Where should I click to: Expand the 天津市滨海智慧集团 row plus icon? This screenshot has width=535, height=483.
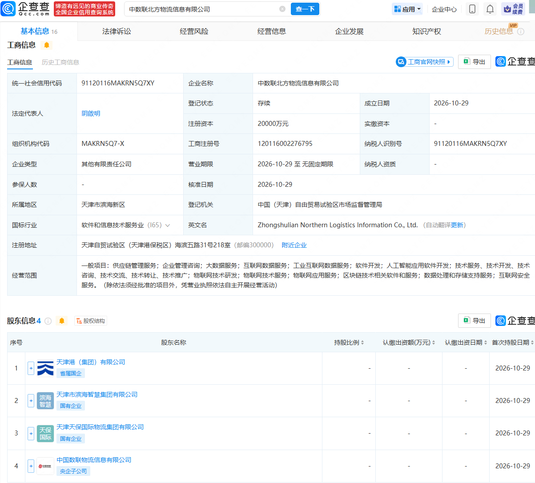tap(31, 401)
